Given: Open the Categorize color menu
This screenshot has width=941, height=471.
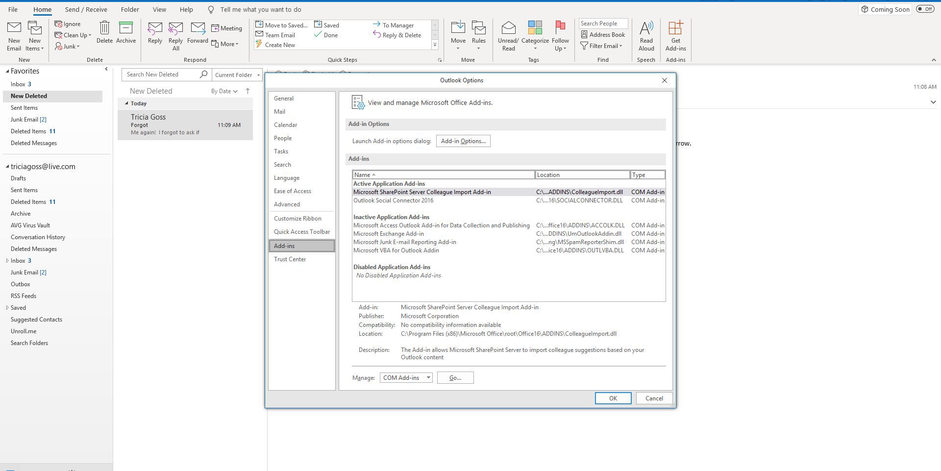Looking at the screenshot, I should [x=535, y=36].
